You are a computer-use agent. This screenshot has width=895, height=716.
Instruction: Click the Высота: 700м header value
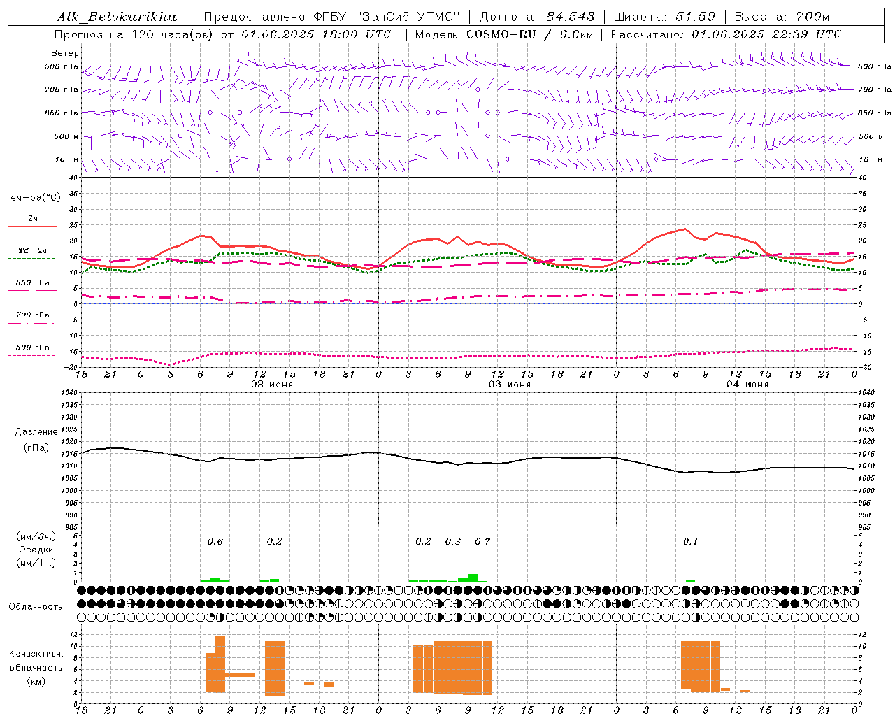tap(782, 17)
